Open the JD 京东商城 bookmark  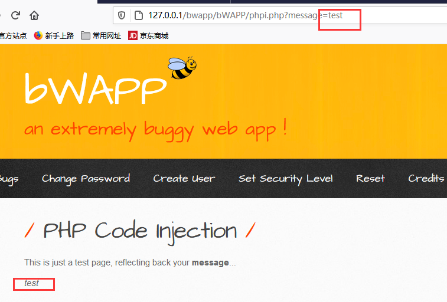click(149, 35)
